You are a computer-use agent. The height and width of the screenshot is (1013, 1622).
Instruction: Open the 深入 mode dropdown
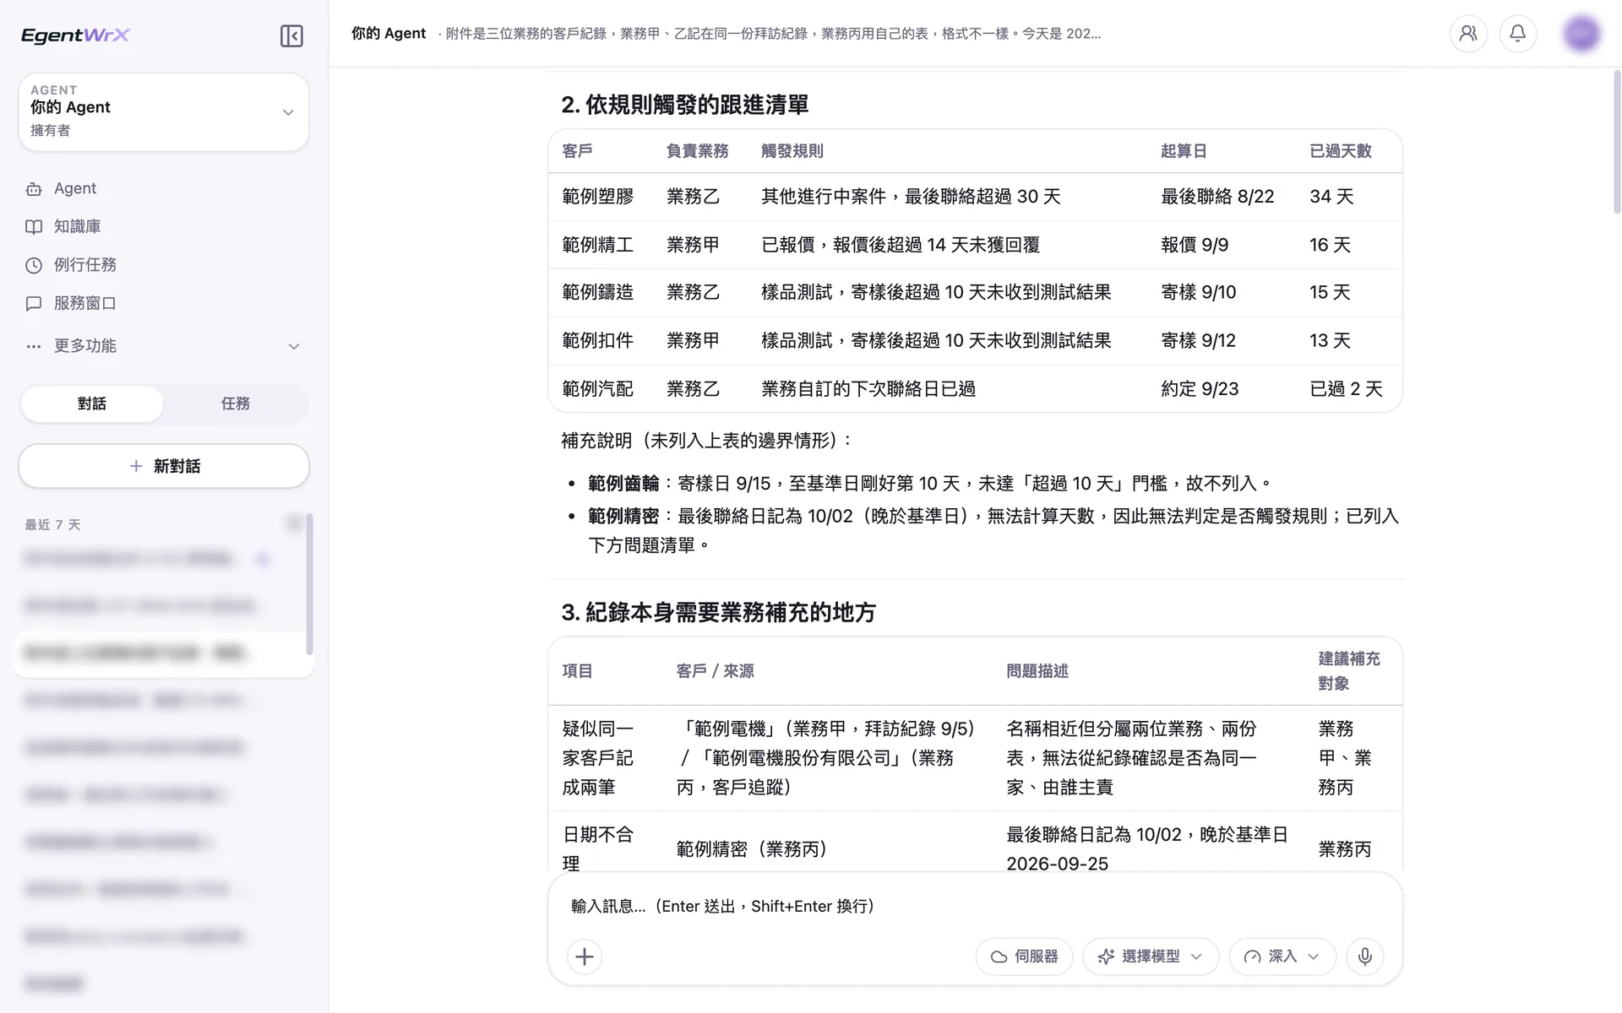(x=1282, y=956)
